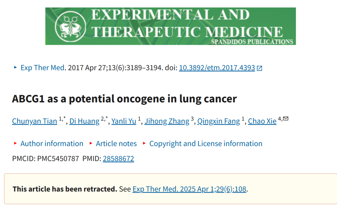Image resolution: width=337 pixels, height=206 pixels.
Task: Open PMID 28588672 link
Action: [x=119, y=159]
